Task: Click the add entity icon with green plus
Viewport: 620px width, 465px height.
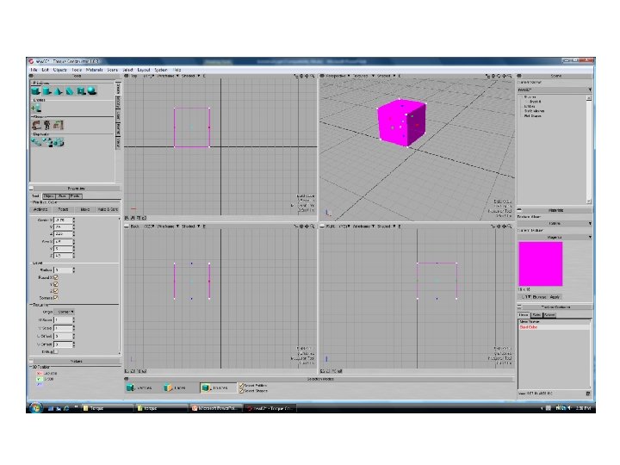Action: pyautogui.click(x=36, y=108)
